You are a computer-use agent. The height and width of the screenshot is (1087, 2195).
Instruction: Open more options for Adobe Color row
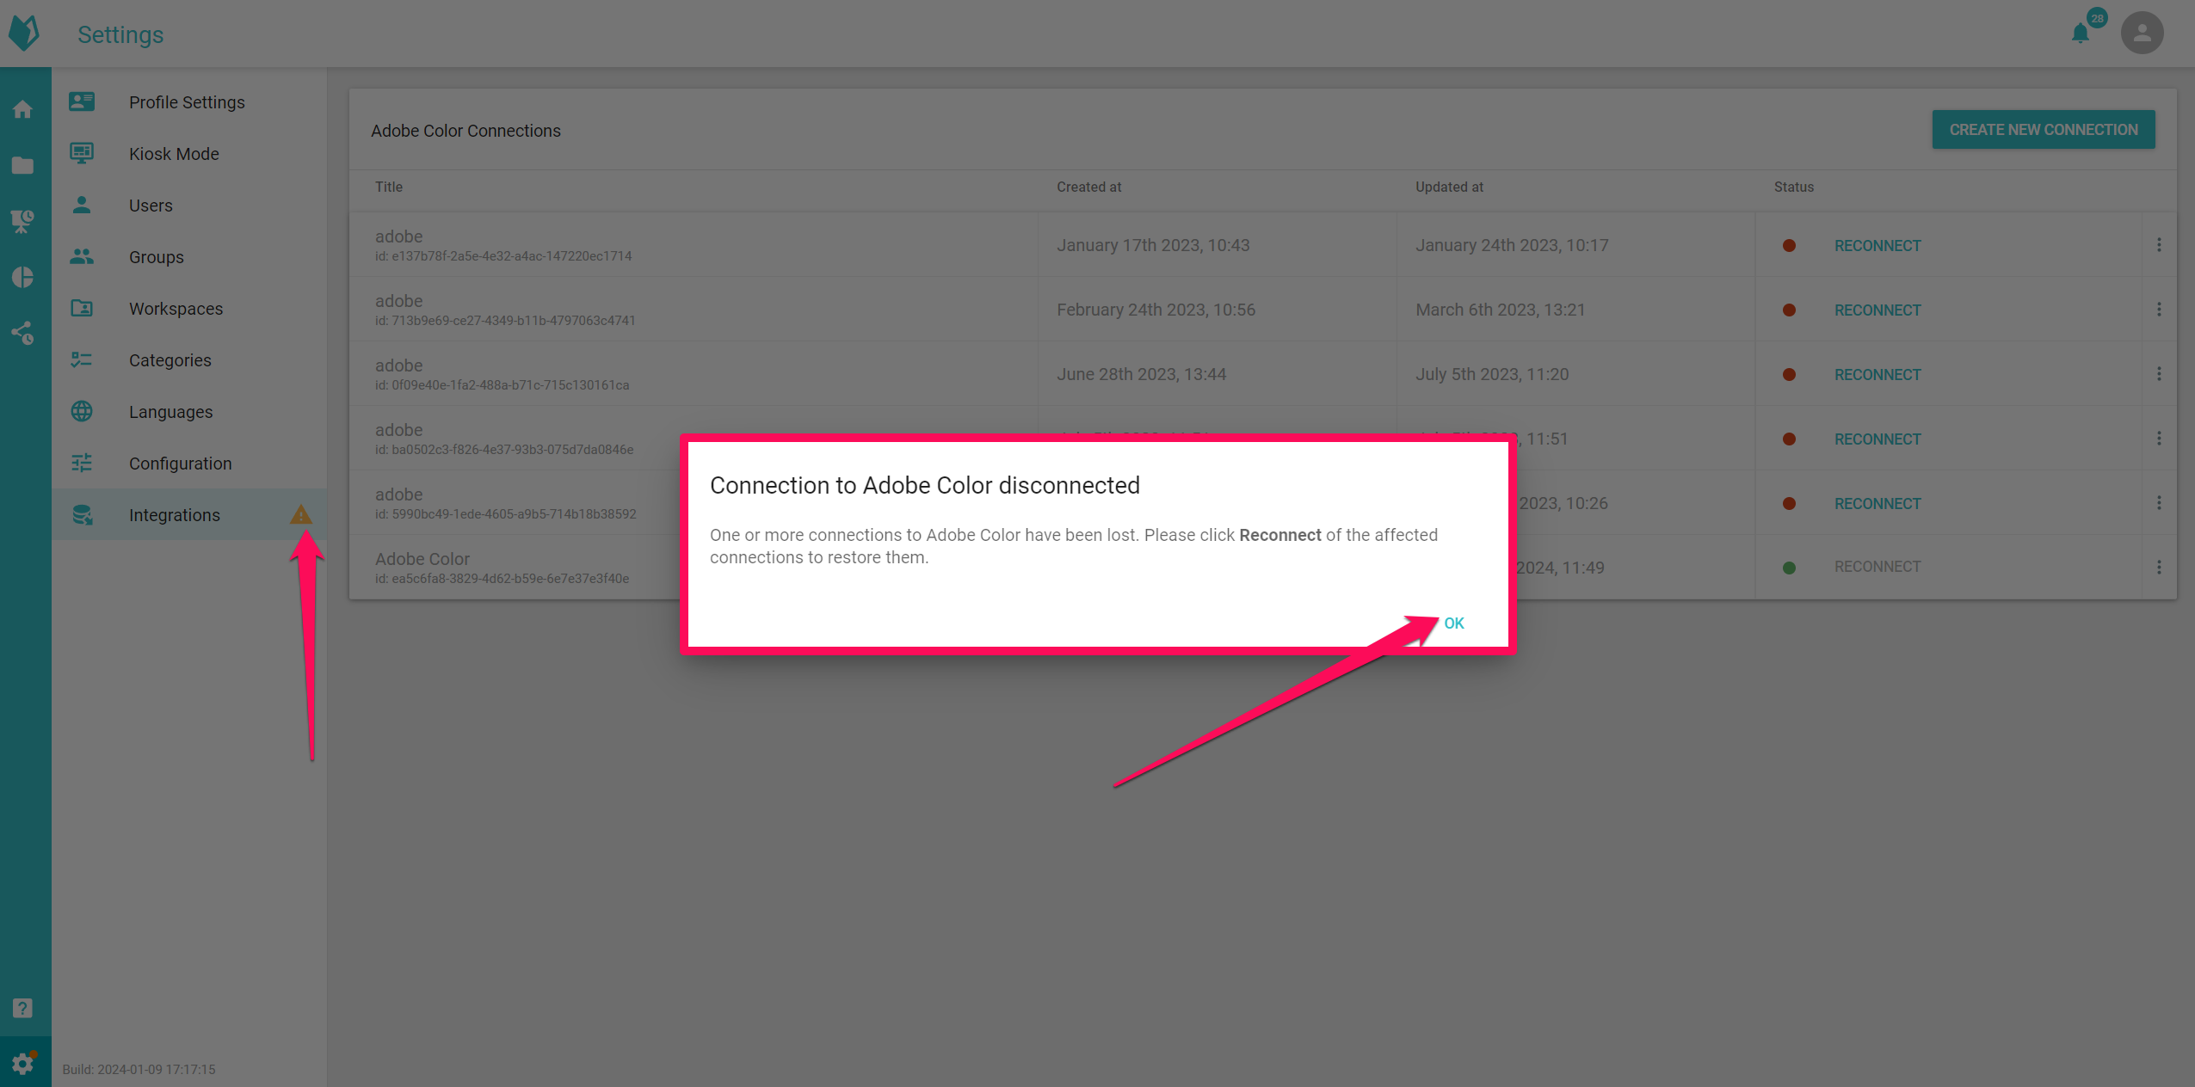(x=2159, y=568)
